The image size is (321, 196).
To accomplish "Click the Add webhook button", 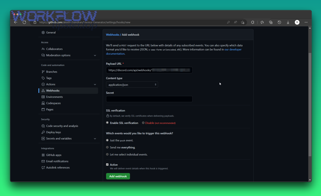I will tap(118, 176).
